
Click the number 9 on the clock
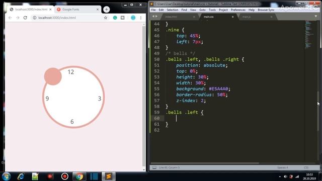point(47,99)
